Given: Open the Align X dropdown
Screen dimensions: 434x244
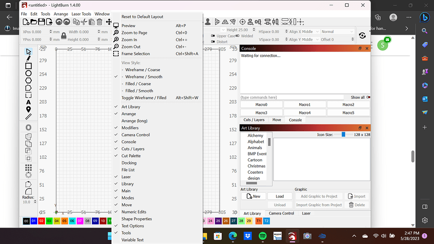Looking at the screenshot, I should click(x=317, y=31).
